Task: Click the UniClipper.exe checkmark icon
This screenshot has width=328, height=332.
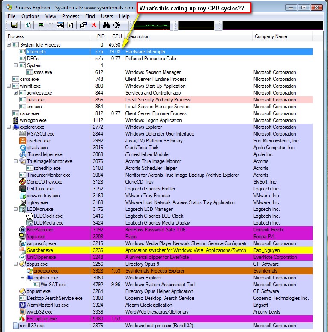Action: [22, 257]
